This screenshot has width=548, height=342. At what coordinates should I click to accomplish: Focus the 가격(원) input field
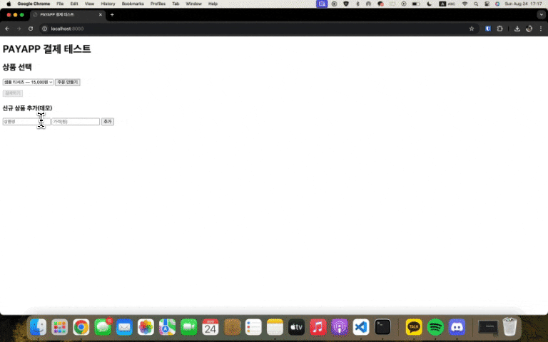pyautogui.click(x=76, y=121)
